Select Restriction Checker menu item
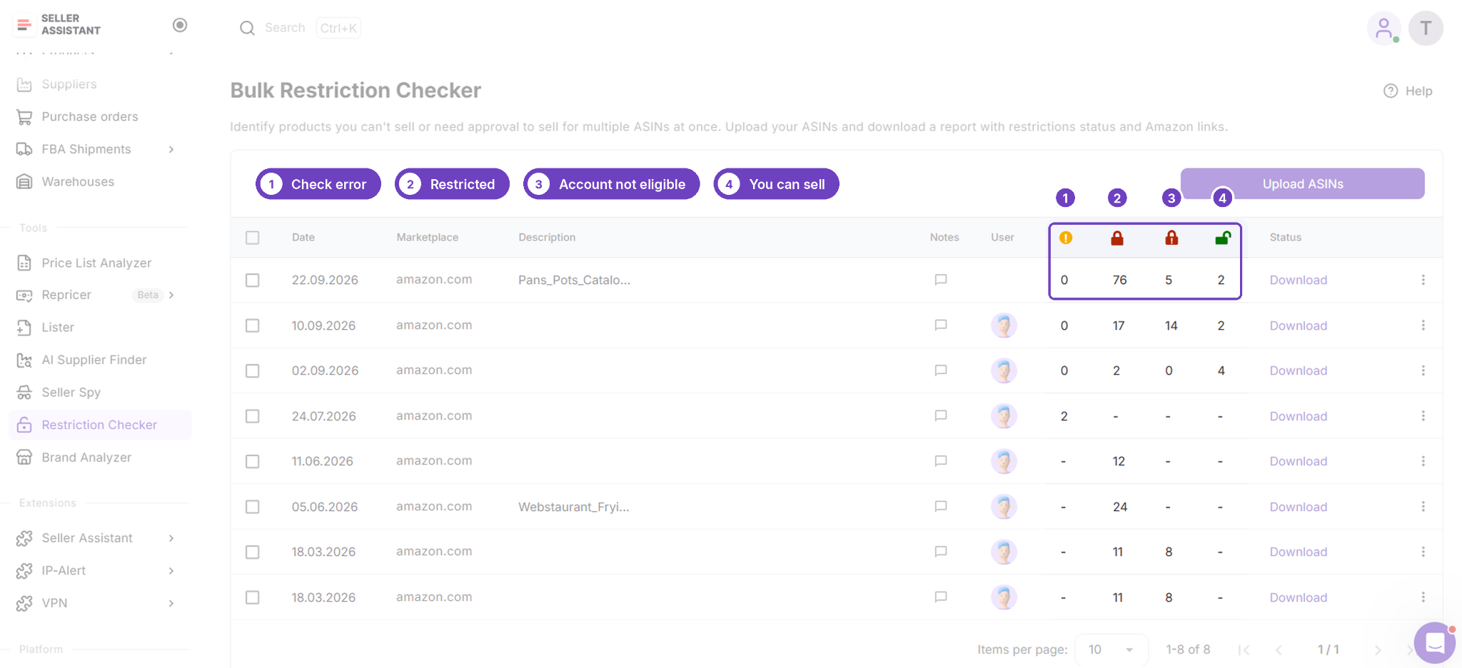Screen dimensions: 1462x668 (100, 425)
